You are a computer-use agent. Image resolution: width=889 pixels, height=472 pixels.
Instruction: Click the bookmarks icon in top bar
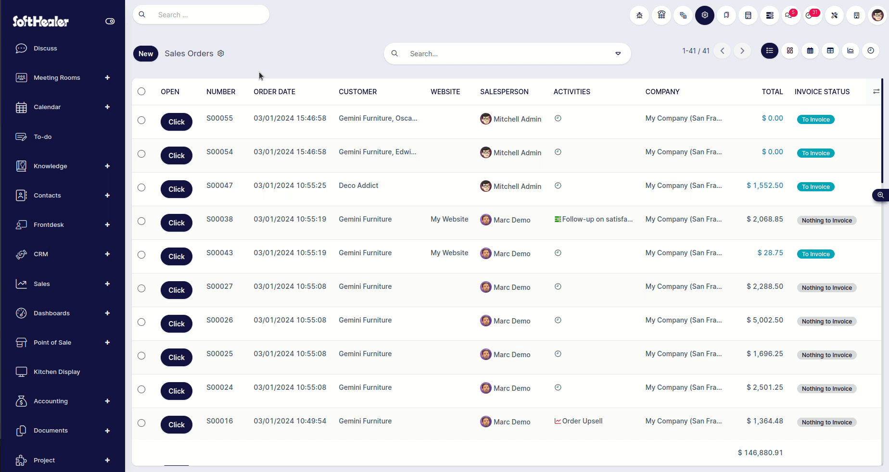726,15
